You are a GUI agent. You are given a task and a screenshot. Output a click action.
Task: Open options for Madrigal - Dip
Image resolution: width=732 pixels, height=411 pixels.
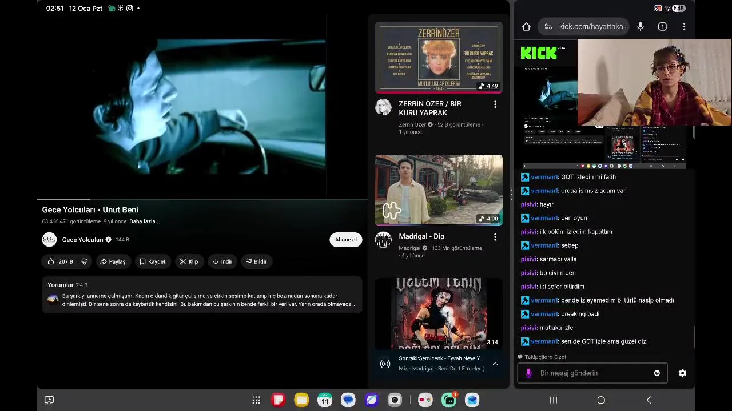[x=495, y=237]
